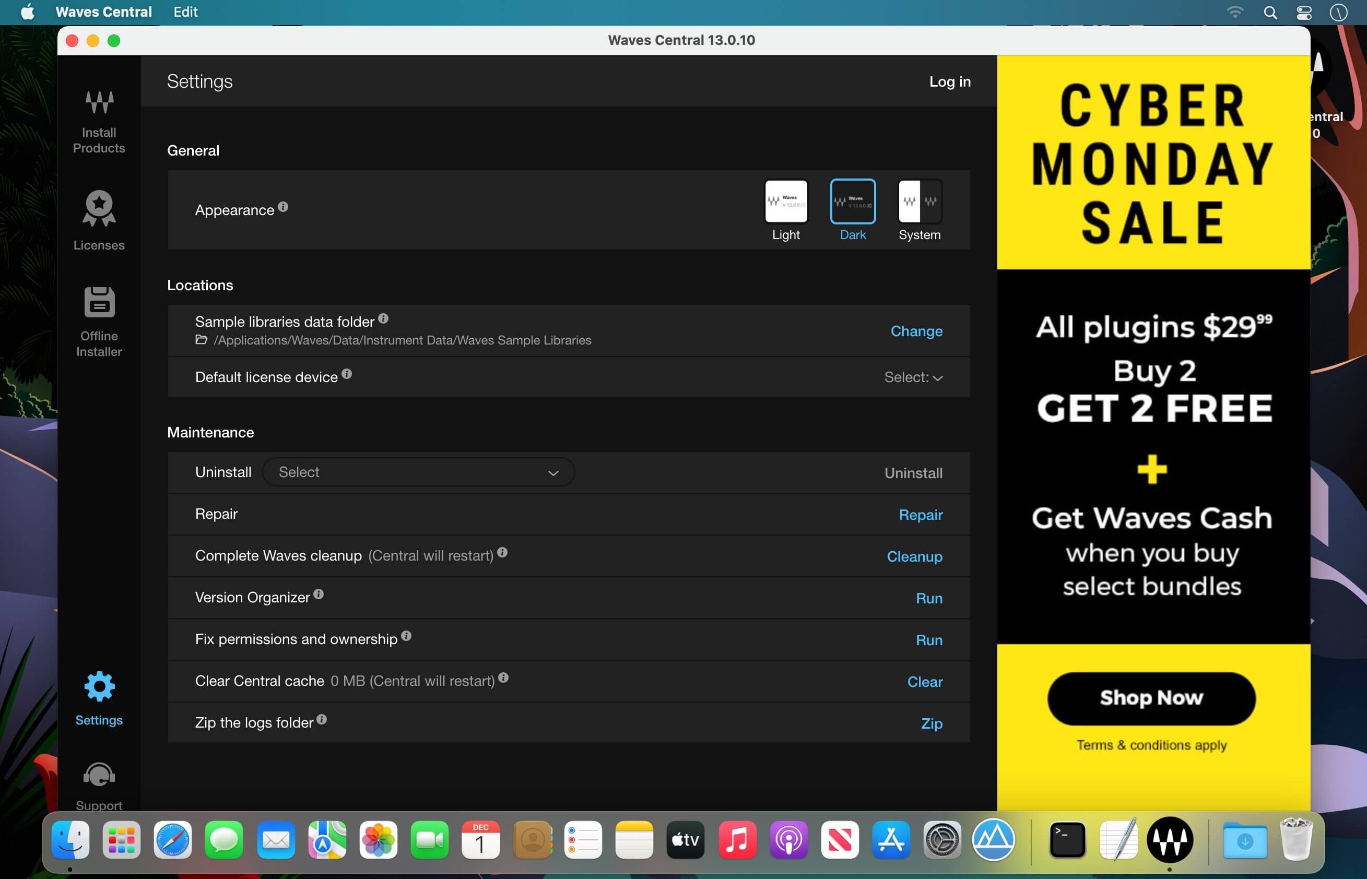Open Default license device Select dropdown
Viewport: 1367px width, 879px height.
(913, 377)
